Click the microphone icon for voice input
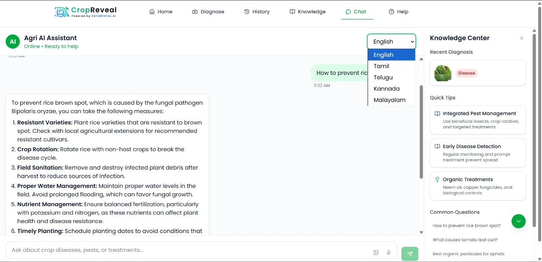 point(388,252)
